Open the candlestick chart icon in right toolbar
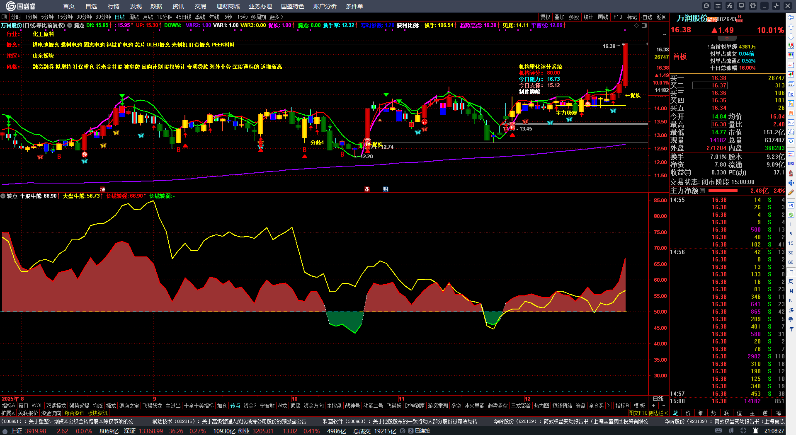Viewport: 796px width, 435px height. (791, 75)
